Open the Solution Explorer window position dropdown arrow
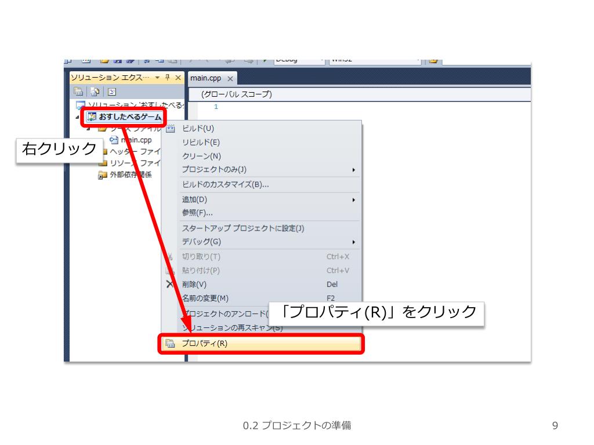 [x=157, y=78]
